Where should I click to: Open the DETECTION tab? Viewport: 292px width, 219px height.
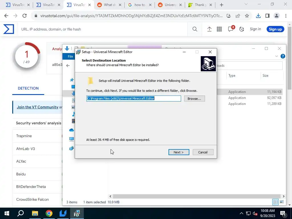28,88
